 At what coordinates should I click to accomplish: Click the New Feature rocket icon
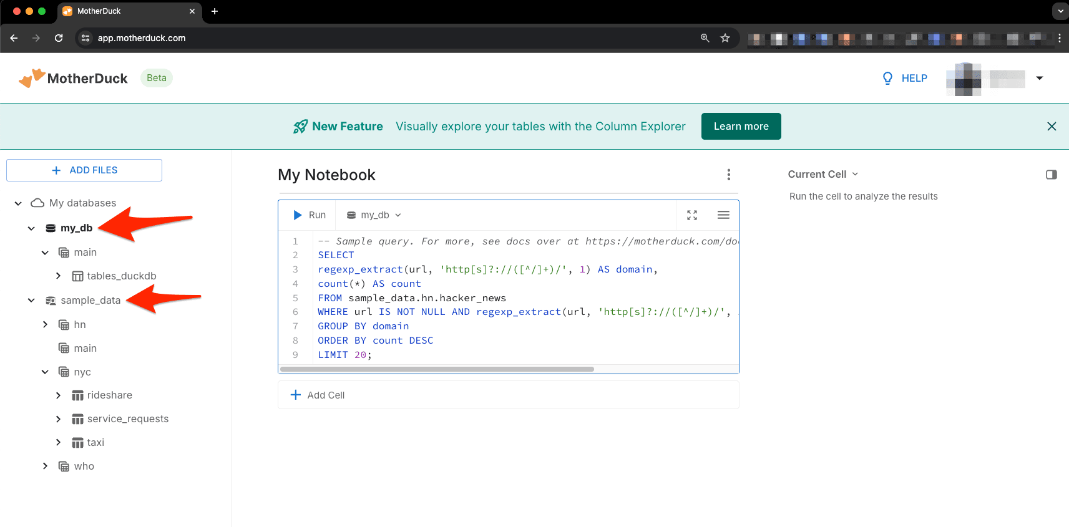click(300, 127)
